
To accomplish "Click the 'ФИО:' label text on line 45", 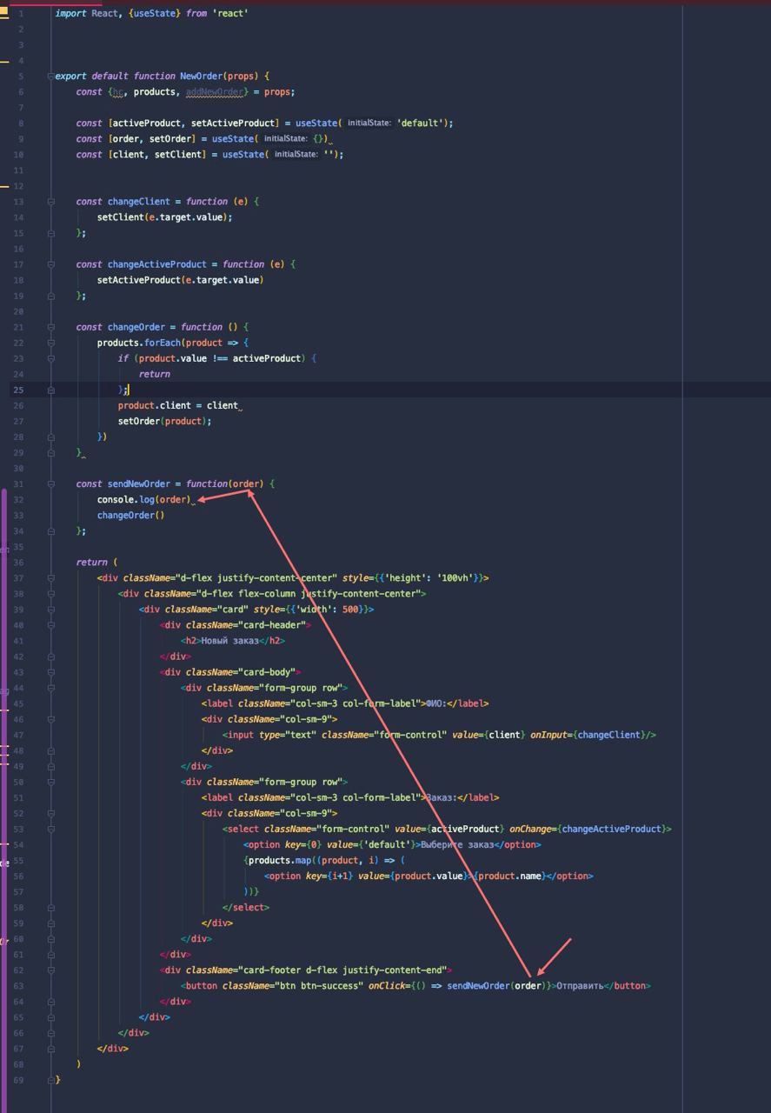I will [x=435, y=703].
